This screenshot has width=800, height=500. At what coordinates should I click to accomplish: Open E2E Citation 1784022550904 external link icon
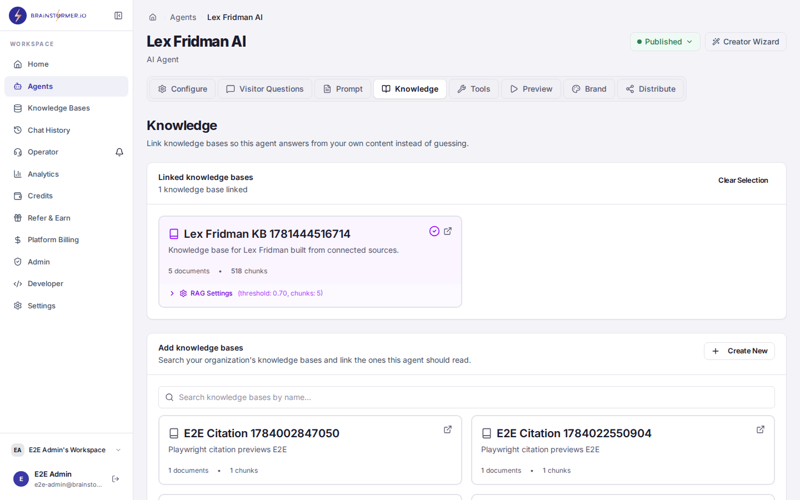761,429
